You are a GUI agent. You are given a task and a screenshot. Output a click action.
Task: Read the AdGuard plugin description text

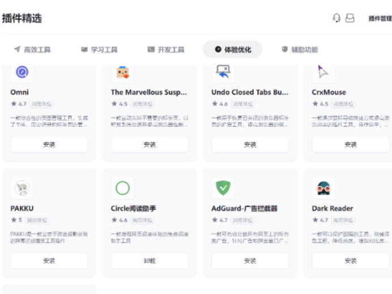click(x=250, y=237)
